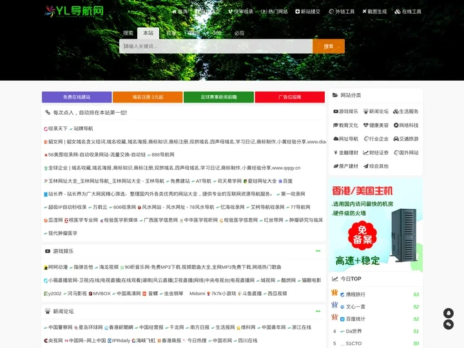Click the floating WeChat round button
Viewport: 464px width, 348px height.
(x=449, y=325)
